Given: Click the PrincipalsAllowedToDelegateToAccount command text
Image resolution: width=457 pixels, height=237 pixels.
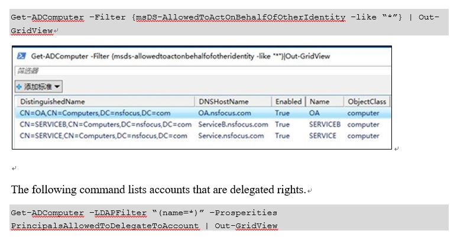Looking at the screenshot, I should 104,226.
